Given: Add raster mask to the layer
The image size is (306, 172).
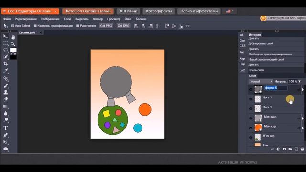Looking at the screenshot, I should 284,149.
